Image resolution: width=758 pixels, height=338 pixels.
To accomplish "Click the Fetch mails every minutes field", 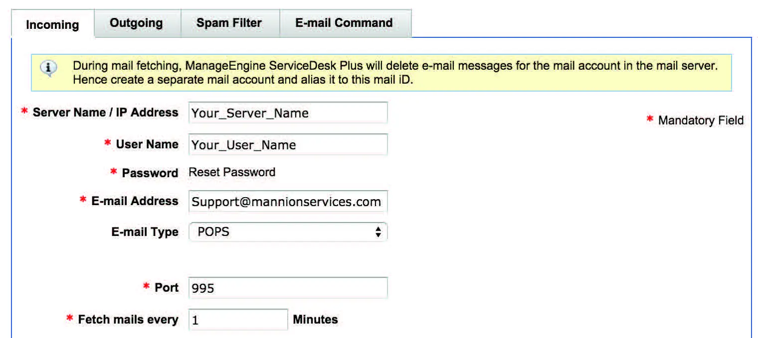I will [x=238, y=320].
